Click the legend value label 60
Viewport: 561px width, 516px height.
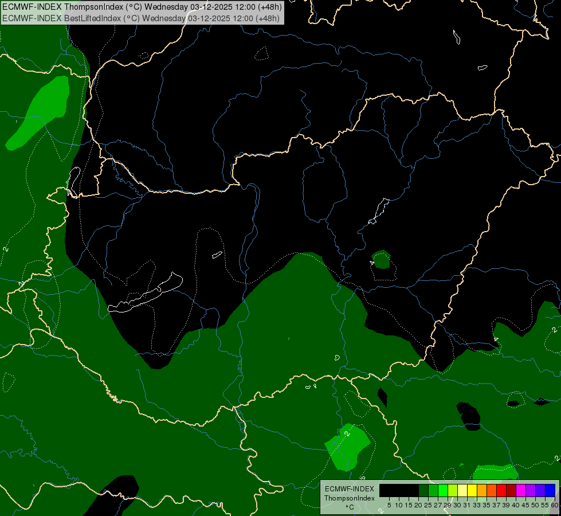(555, 505)
